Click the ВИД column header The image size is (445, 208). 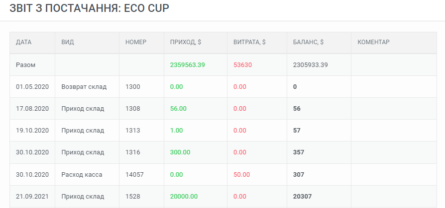click(68, 42)
